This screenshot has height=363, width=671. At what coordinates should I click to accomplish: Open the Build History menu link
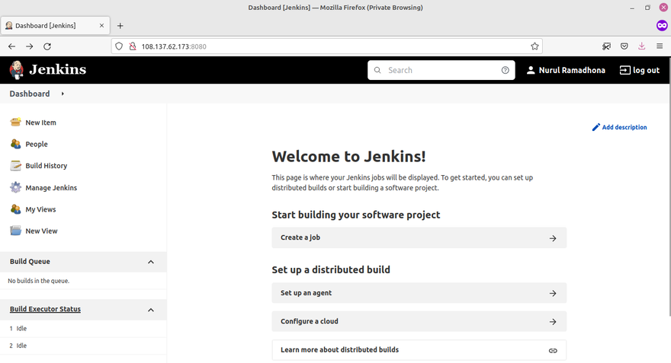(x=47, y=166)
